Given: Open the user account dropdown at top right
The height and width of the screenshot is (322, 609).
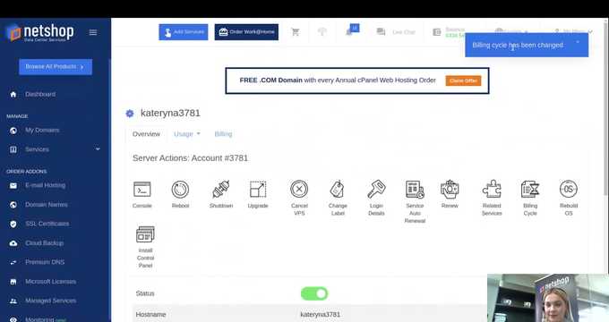Looking at the screenshot, I should (573, 31).
